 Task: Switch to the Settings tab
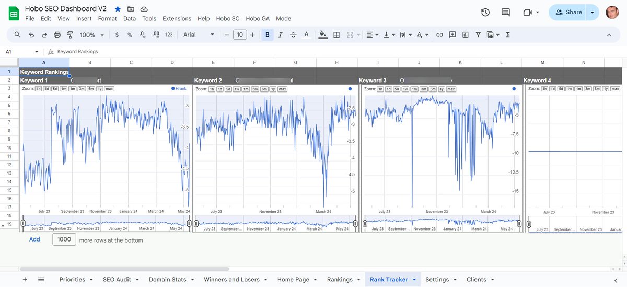[441, 280]
